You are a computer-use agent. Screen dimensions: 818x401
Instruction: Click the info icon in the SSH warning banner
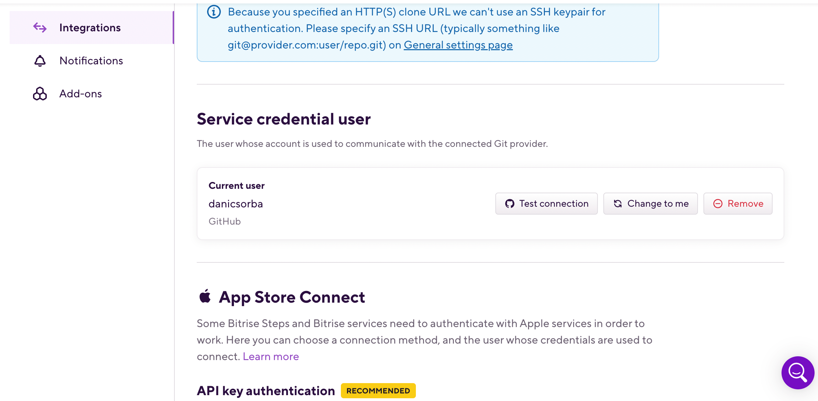(213, 11)
